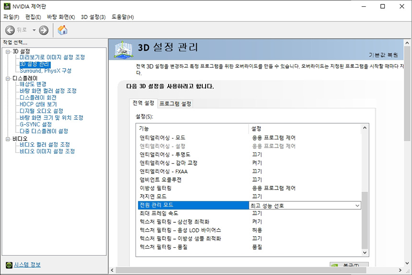Select 텍스처 필터링 – 삼선형 최적화 row

(x=249, y=222)
